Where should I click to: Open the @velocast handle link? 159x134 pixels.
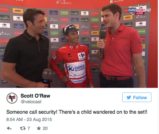31,102
